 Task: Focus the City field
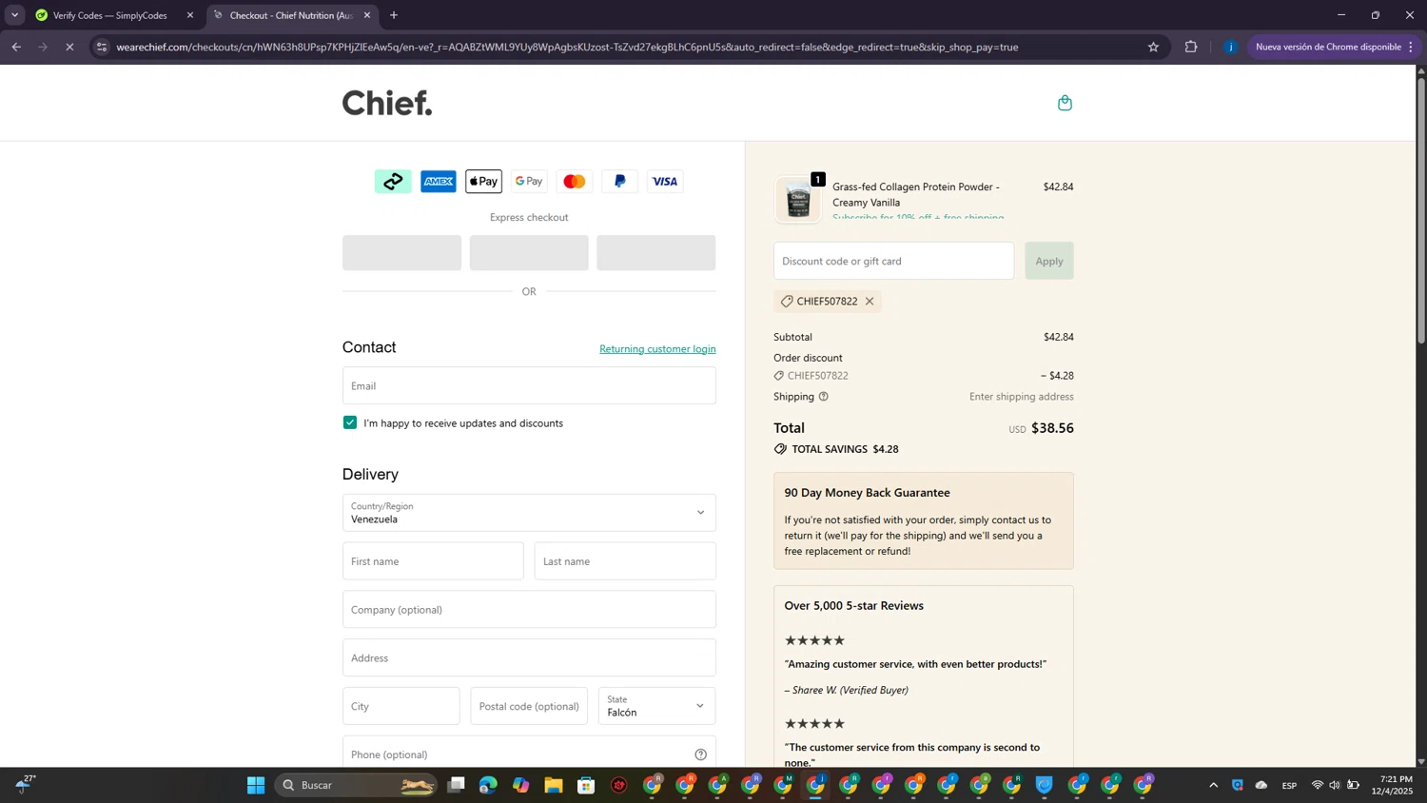[401, 706]
